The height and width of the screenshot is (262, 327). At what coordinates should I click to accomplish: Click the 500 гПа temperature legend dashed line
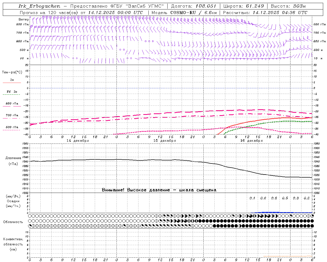11,130
